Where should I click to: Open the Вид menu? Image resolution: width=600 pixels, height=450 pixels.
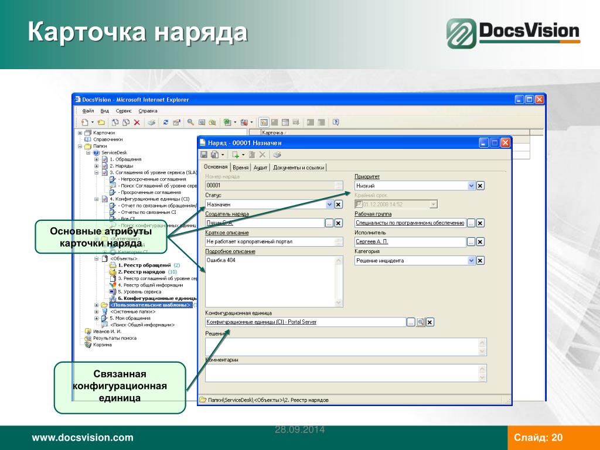(x=105, y=111)
